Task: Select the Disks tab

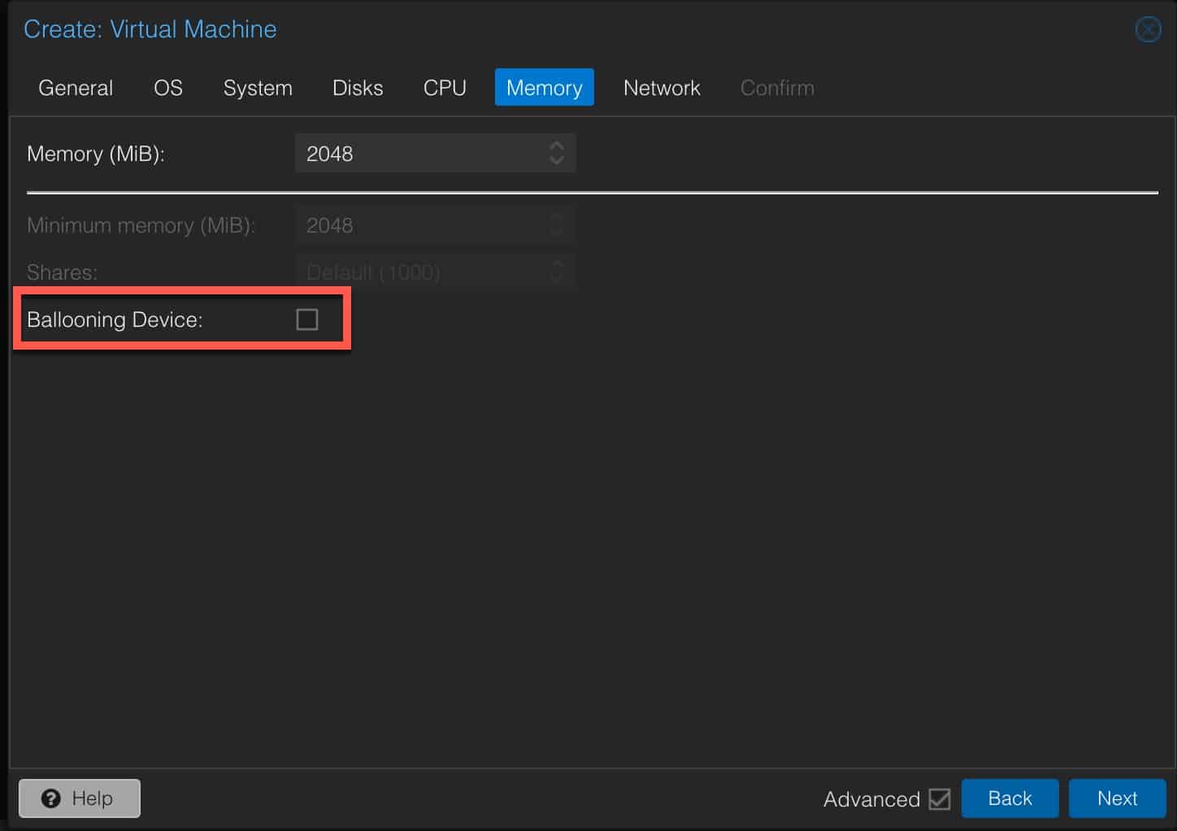Action: pos(358,88)
